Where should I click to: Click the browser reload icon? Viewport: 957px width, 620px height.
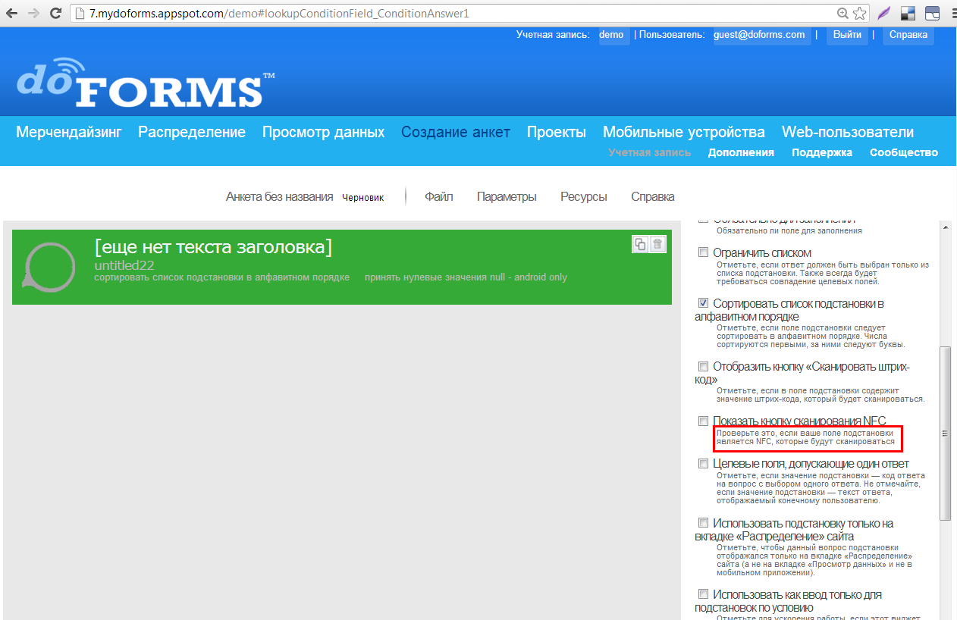click(55, 13)
